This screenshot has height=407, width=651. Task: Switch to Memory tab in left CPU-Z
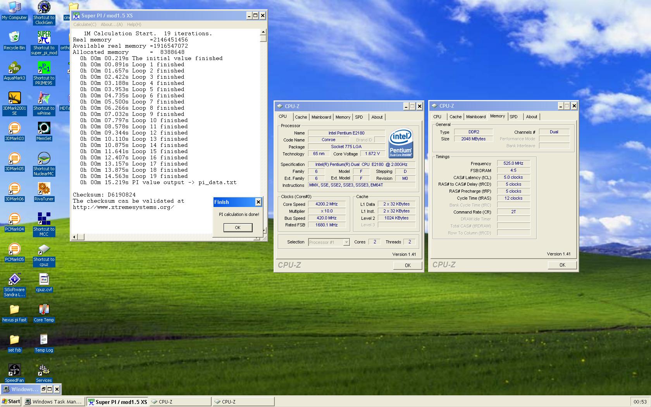(343, 117)
